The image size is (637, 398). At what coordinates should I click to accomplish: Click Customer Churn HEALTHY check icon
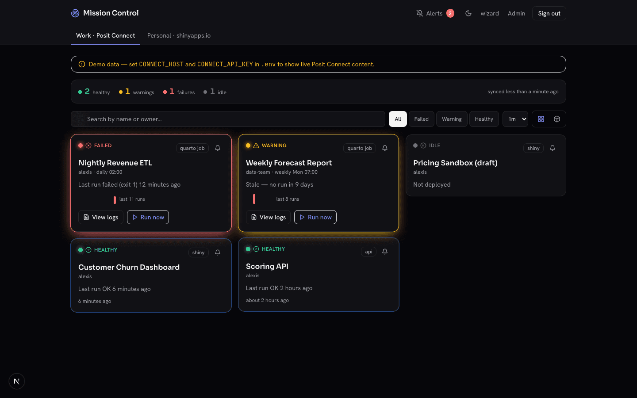pyautogui.click(x=88, y=250)
